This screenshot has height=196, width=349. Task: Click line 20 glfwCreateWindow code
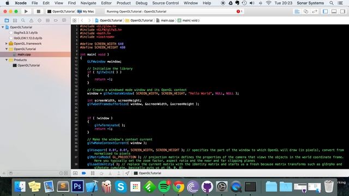(x=163, y=93)
